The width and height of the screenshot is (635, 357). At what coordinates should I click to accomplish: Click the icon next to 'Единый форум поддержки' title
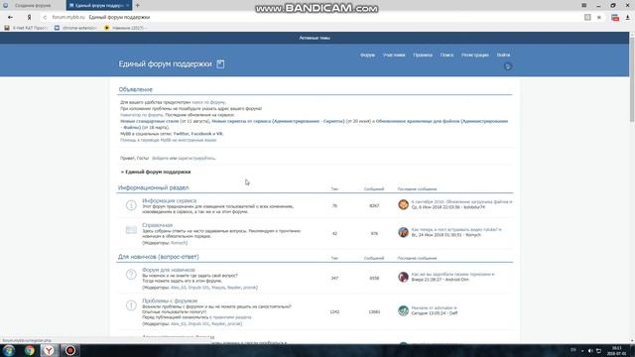click(x=220, y=63)
